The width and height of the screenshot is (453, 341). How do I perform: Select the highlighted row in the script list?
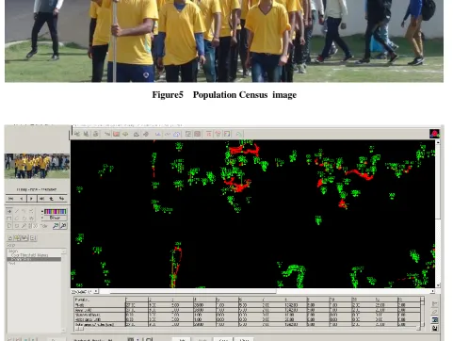[34, 259]
